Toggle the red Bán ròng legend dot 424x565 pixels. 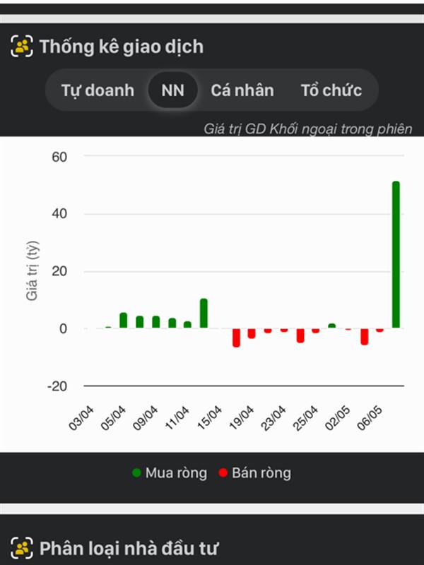coord(223,472)
